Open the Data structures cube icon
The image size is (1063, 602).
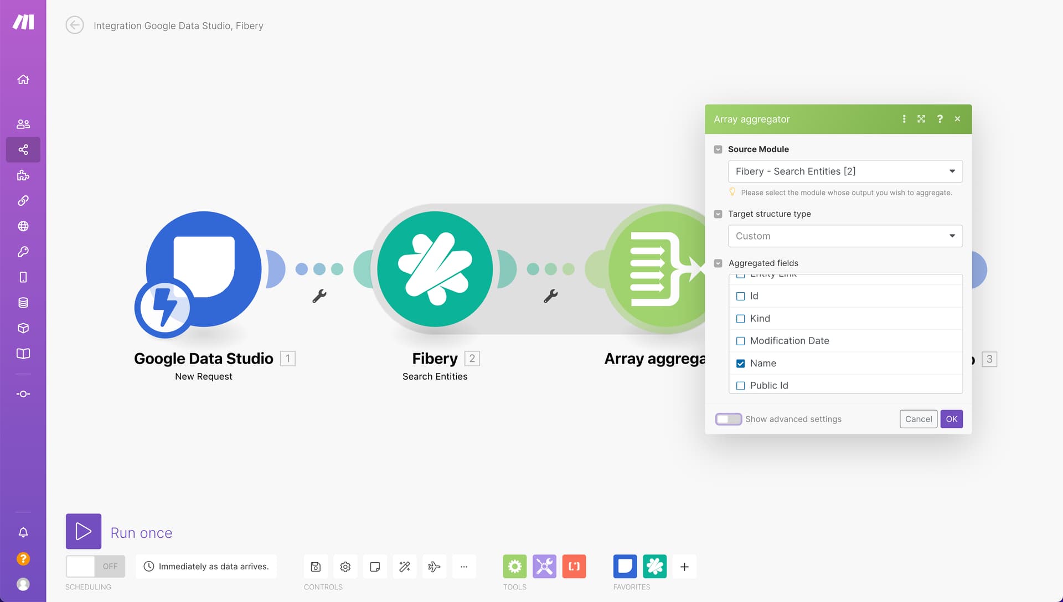(x=23, y=328)
